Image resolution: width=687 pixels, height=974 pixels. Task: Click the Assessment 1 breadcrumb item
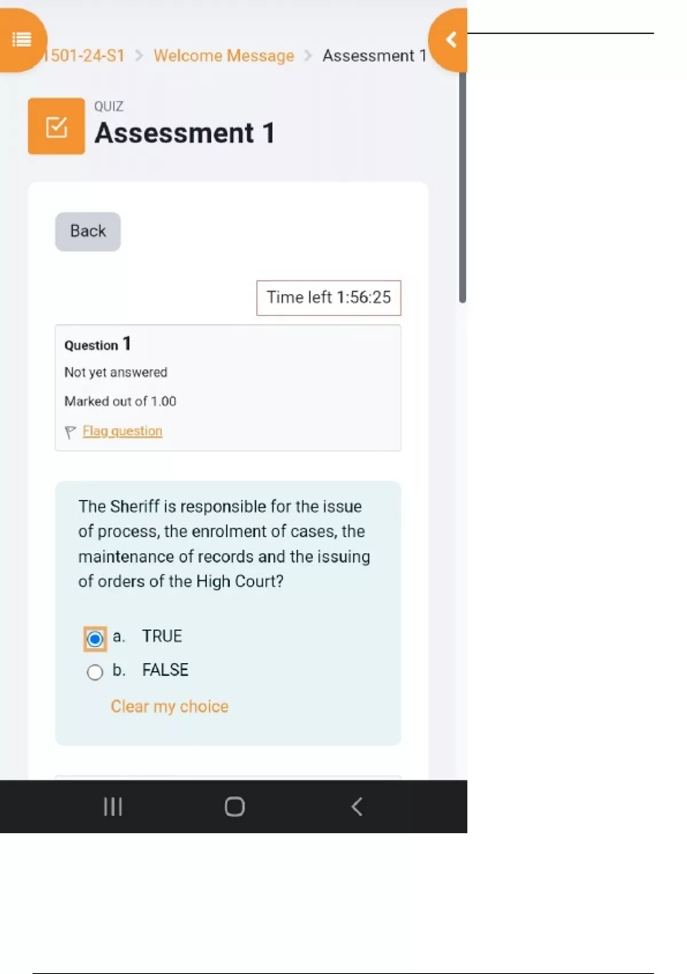click(374, 56)
